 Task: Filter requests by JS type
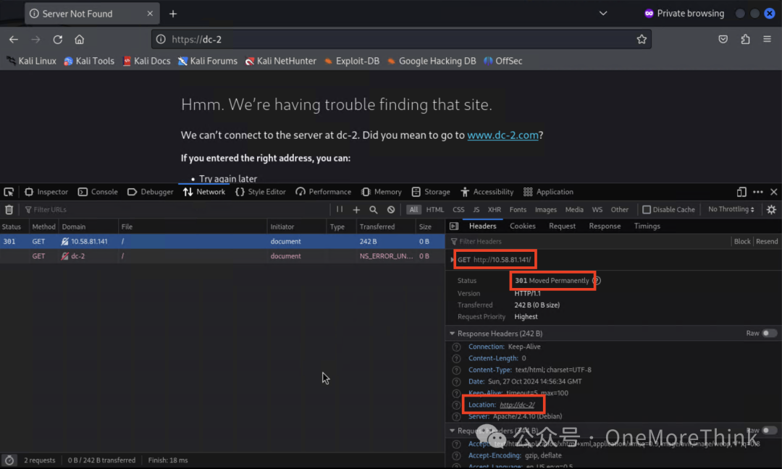[x=476, y=210]
